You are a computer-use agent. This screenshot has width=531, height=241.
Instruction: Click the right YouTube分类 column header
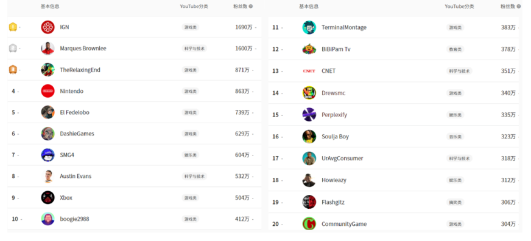(459, 7)
